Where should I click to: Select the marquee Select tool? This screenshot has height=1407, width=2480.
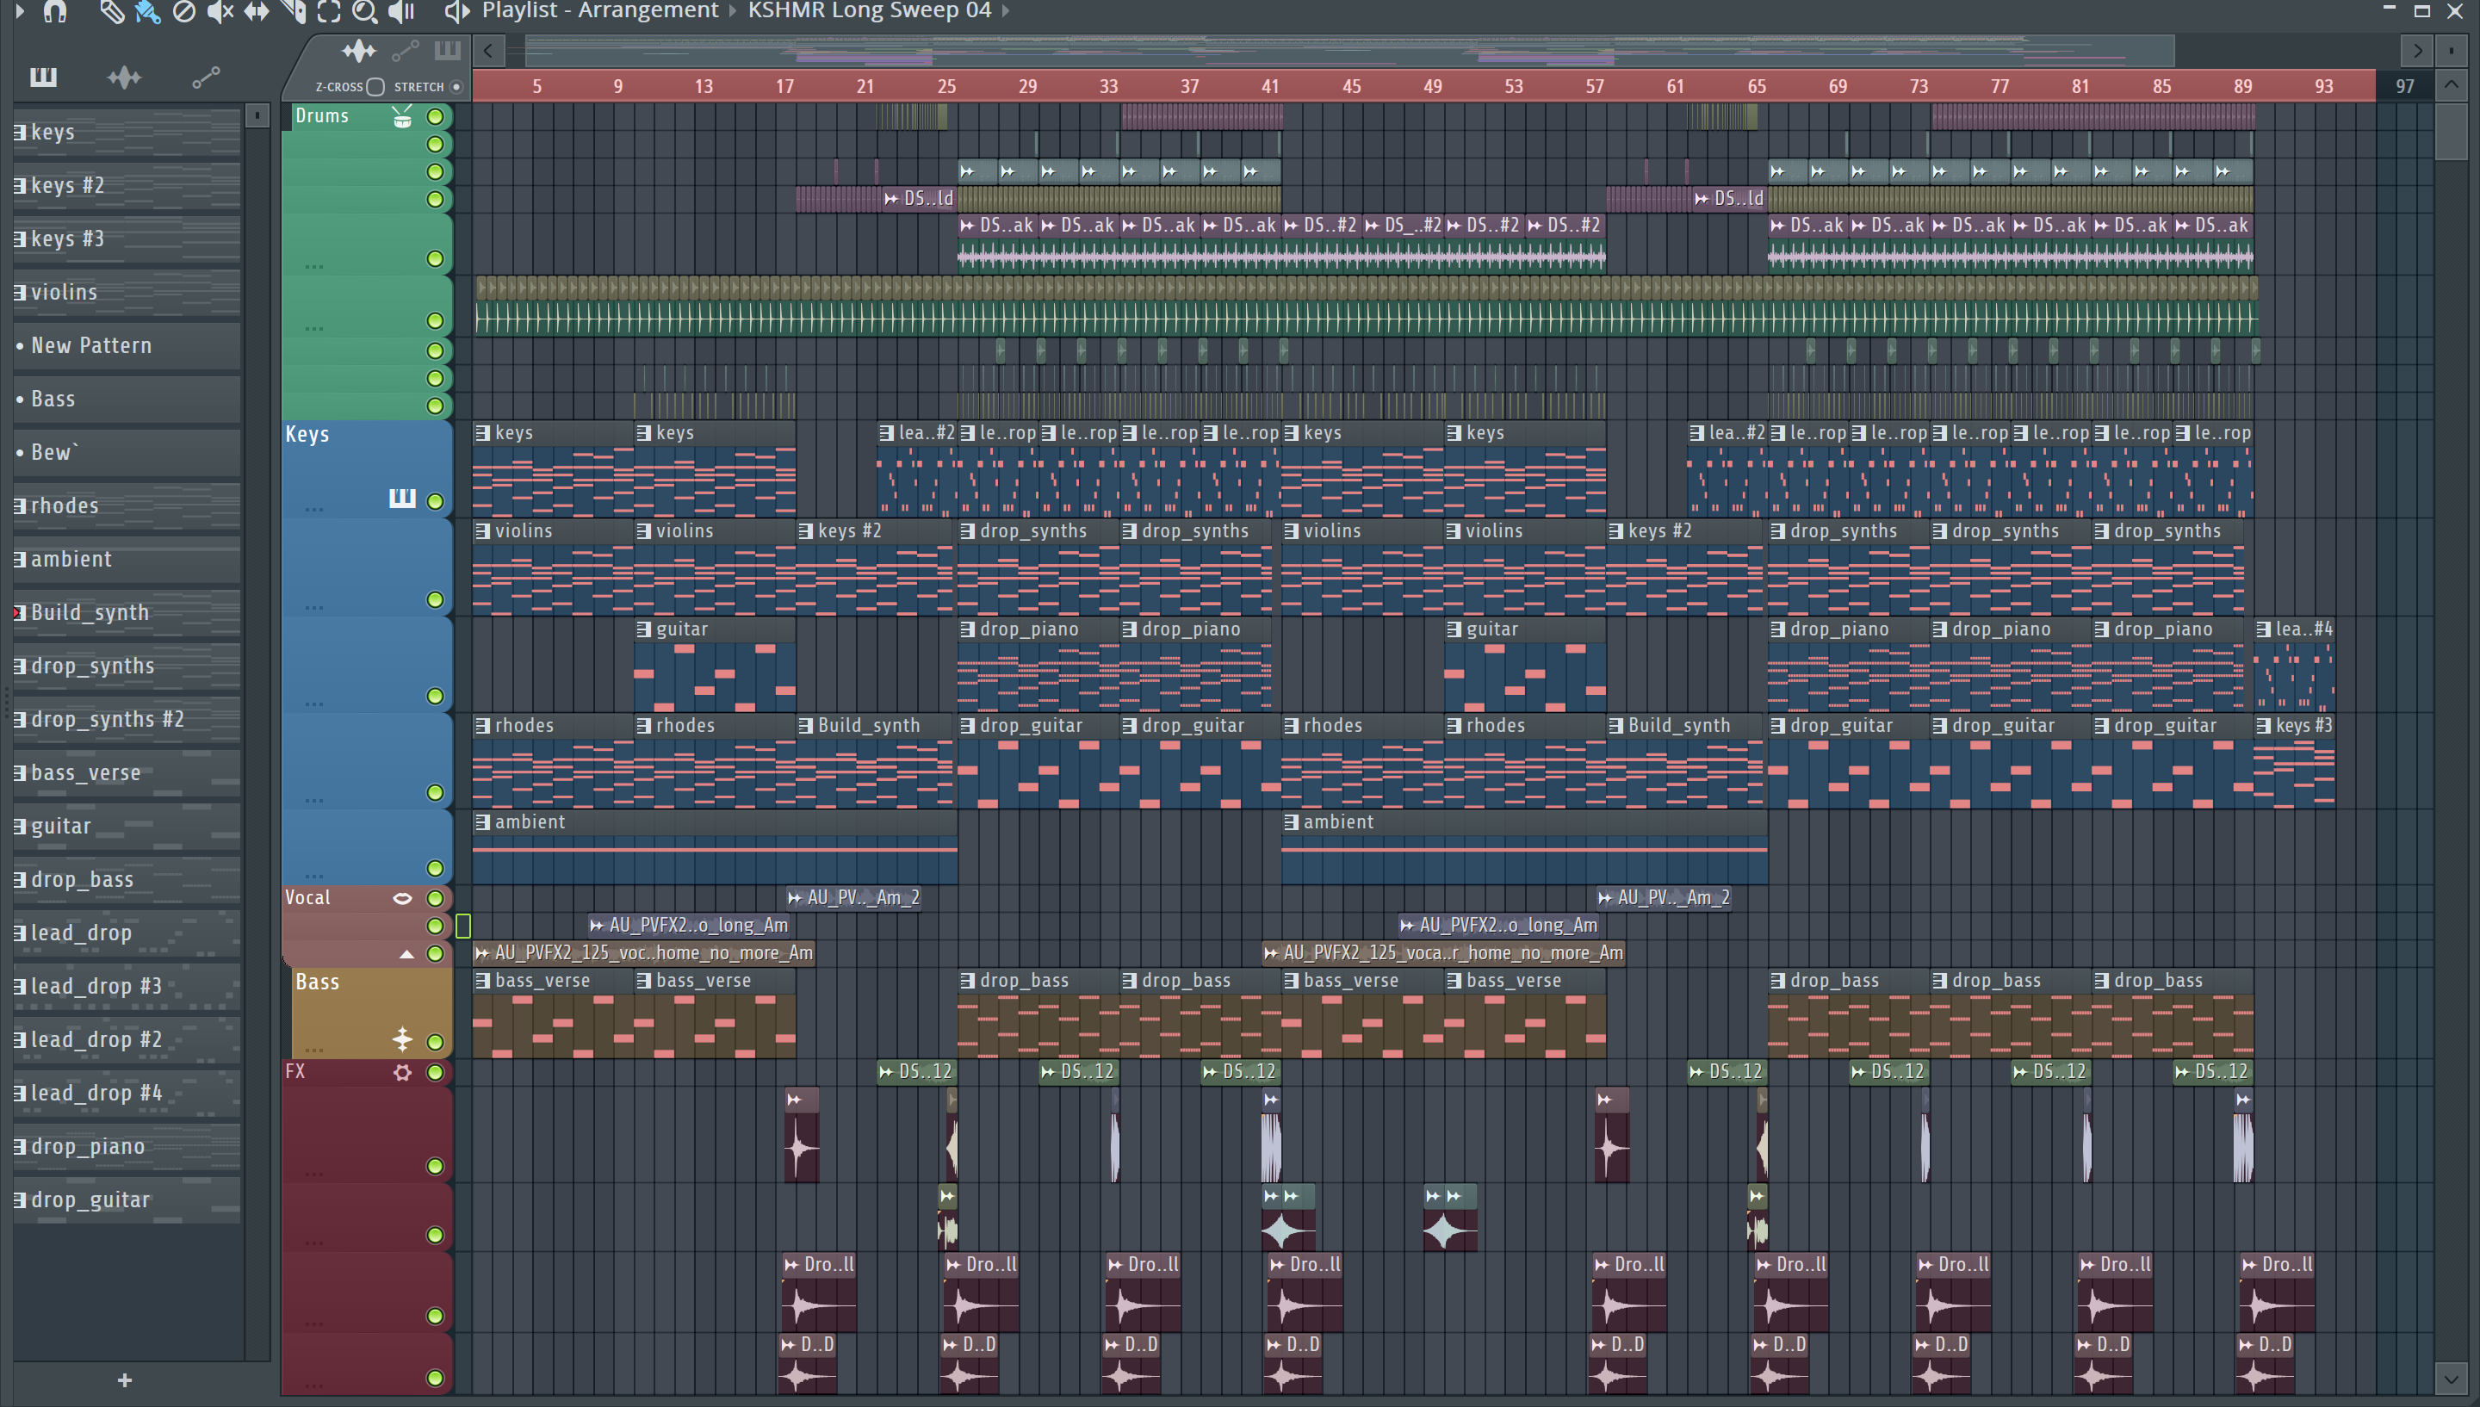coord(328,10)
